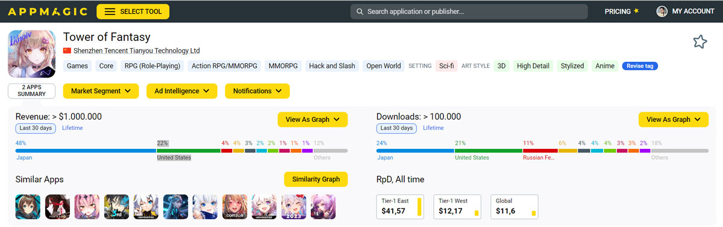Select Last 30 days under Downloads

[396, 128]
